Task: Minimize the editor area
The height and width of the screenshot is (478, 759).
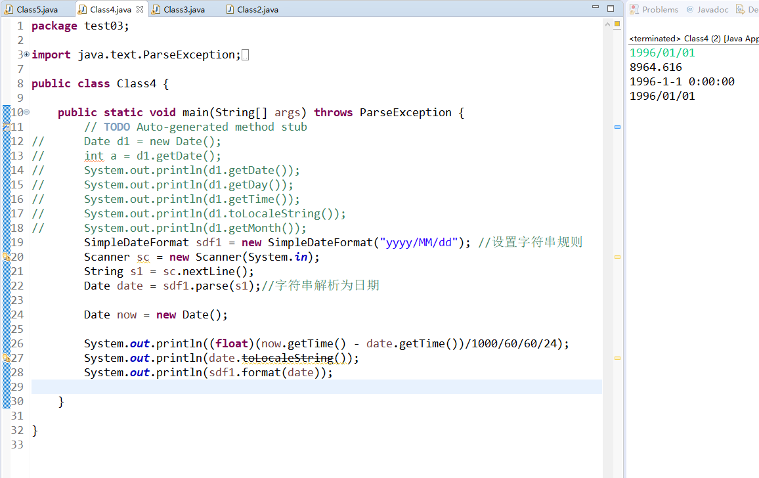Action: tap(596, 7)
